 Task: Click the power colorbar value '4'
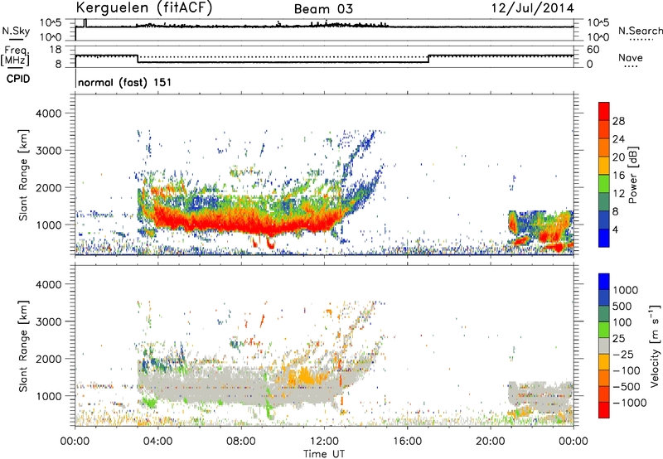click(616, 229)
